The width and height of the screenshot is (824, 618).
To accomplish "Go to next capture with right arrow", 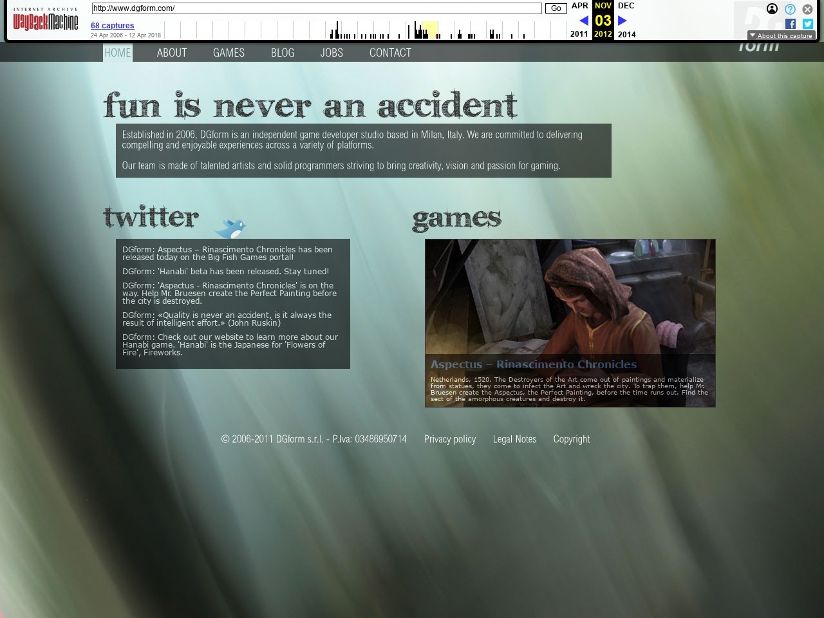I will click(x=622, y=21).
